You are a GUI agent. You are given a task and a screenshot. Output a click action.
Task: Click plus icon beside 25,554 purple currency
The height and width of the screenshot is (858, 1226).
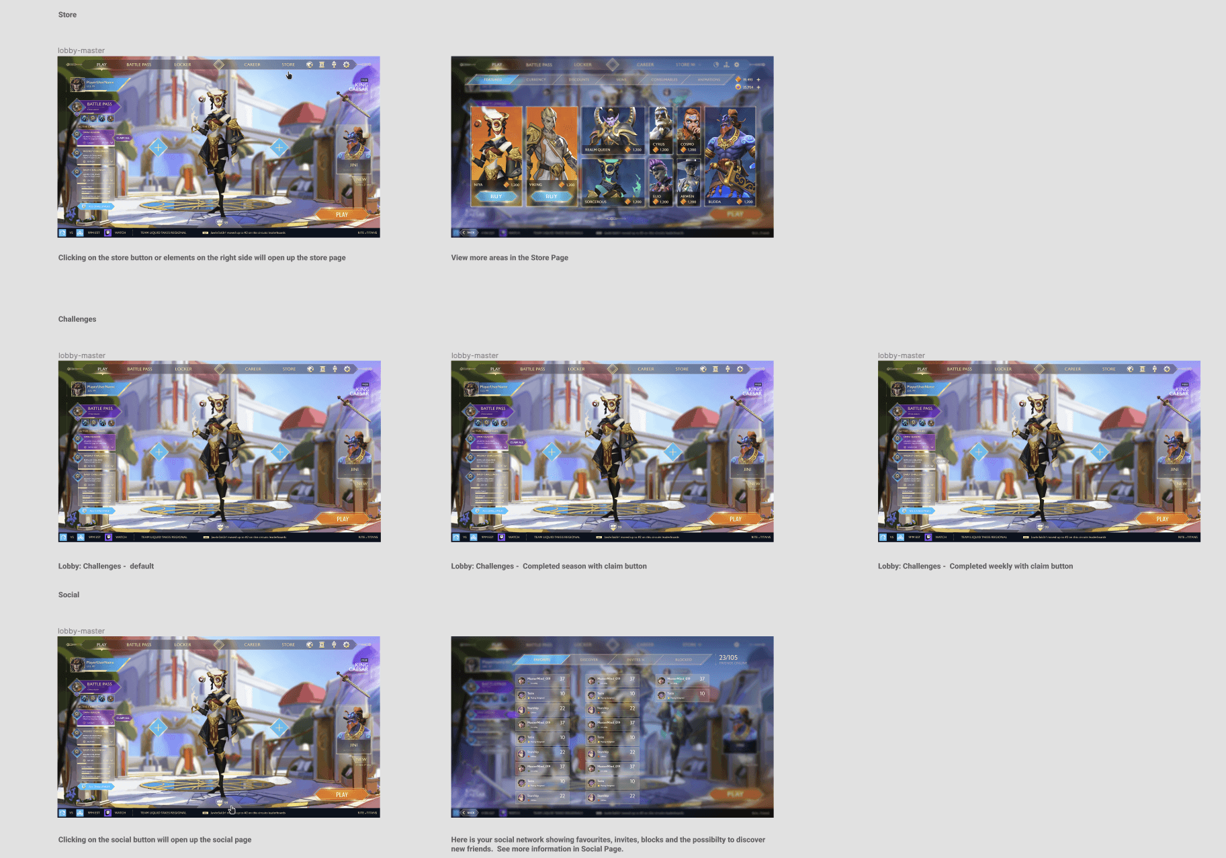click(x=758, y=87)
